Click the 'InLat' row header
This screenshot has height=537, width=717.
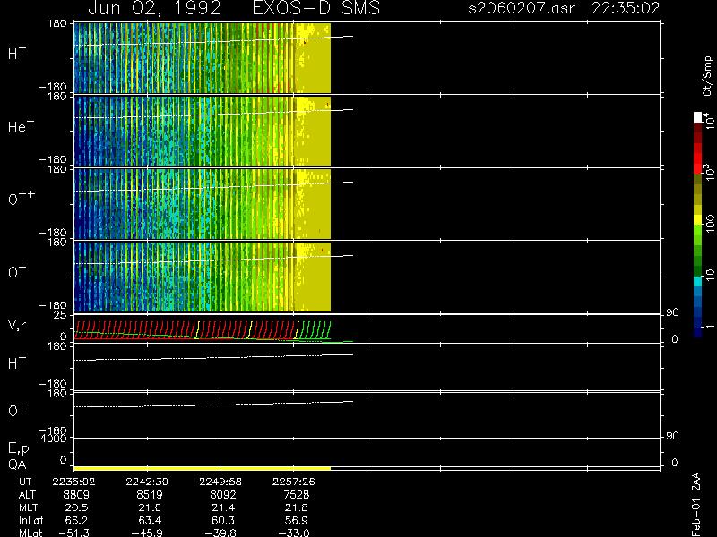pyautogui.click(x=31, y=520)
